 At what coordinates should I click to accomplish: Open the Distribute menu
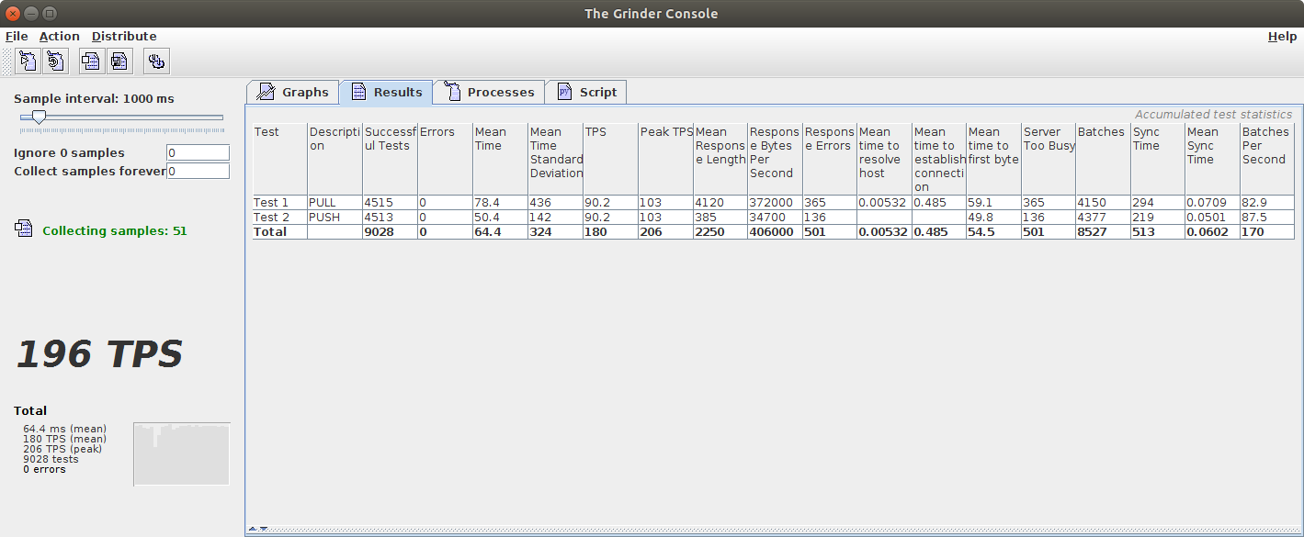[124, 37]
